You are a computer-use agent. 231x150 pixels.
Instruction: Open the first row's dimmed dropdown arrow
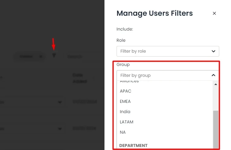[59, 102]
